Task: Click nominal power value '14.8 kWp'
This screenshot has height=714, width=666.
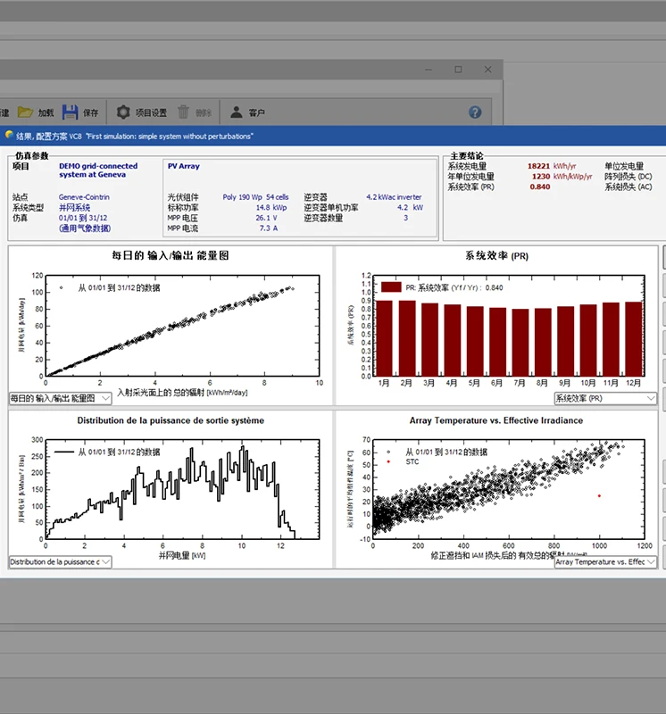Action: coord(271,208)
